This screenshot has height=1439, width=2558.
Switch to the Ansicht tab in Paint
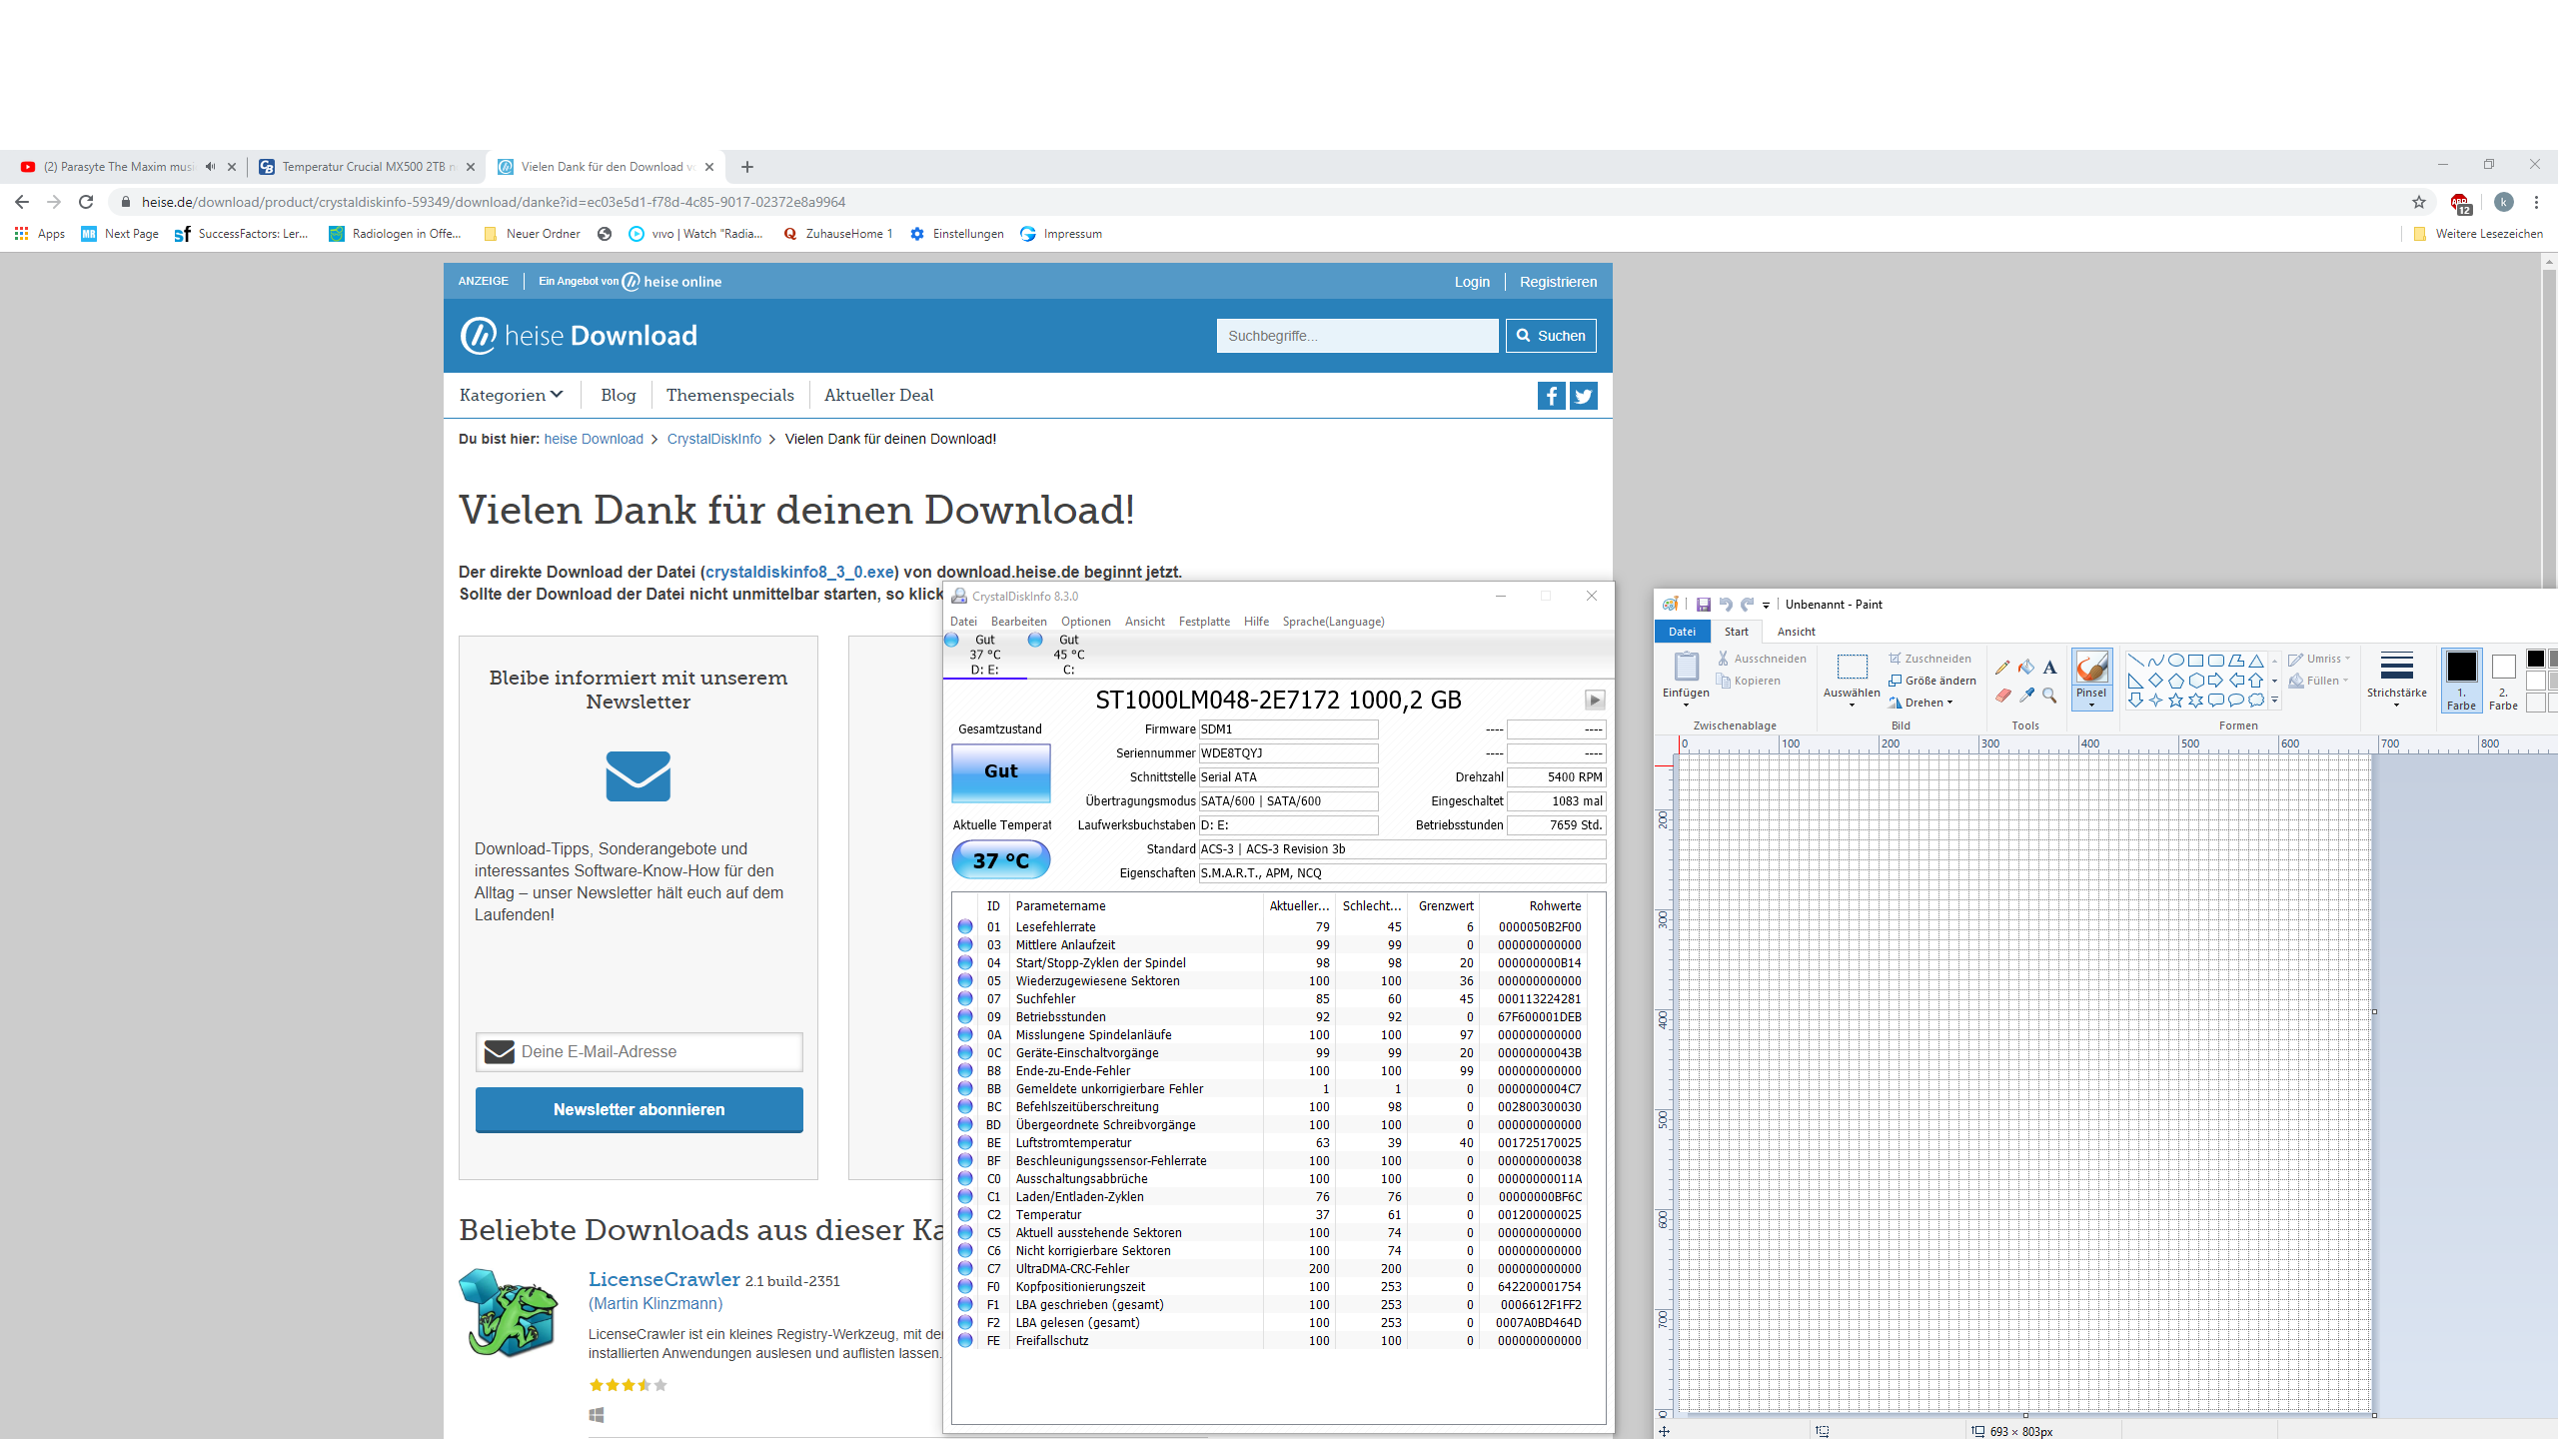click(1796, 632)
